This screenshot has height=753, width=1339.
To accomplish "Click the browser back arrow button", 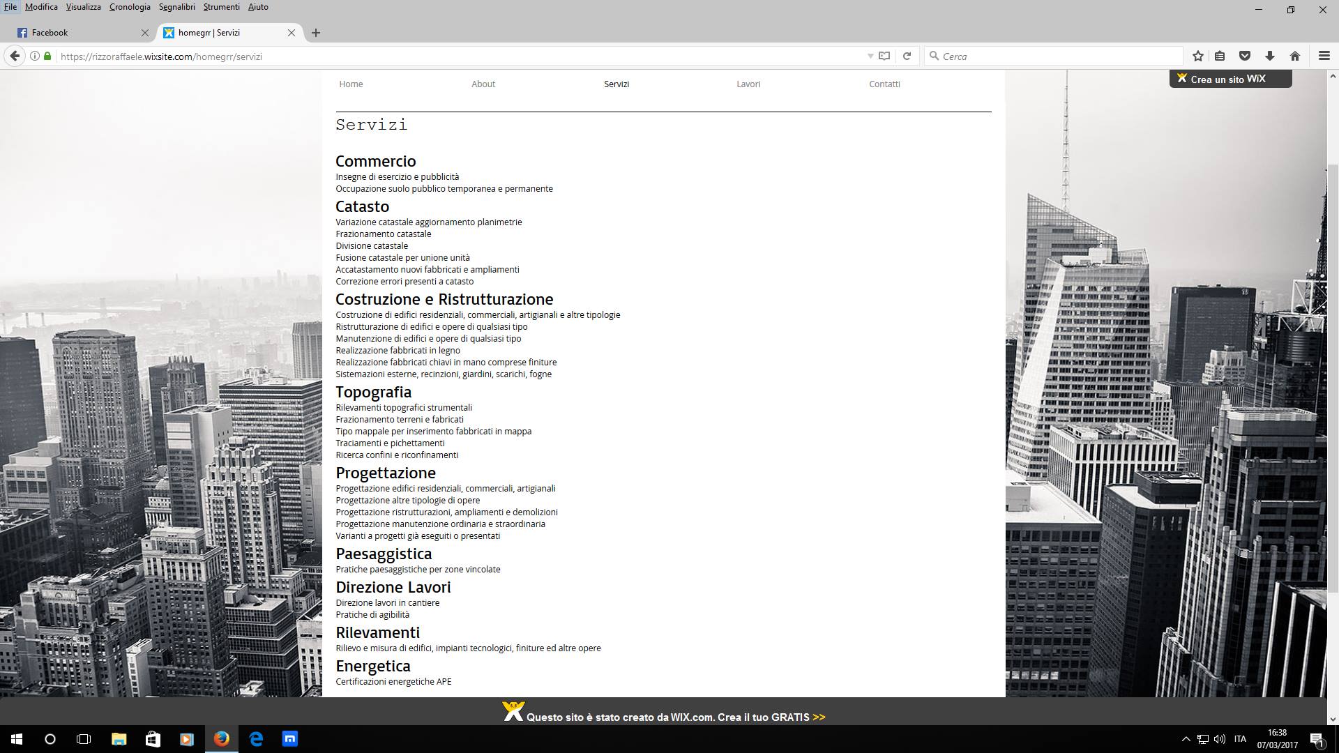I will coord(15,56).
